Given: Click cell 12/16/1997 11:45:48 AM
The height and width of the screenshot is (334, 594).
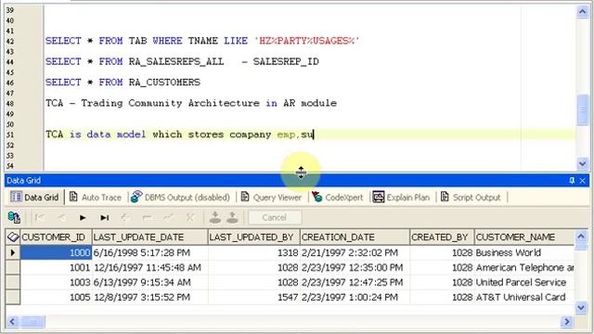Looking at the screenshot, I should tap(150, 268).
